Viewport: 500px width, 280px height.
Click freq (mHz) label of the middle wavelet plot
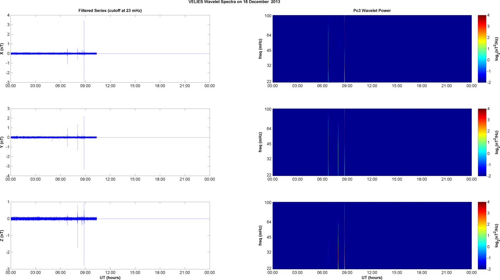[260, 142]
